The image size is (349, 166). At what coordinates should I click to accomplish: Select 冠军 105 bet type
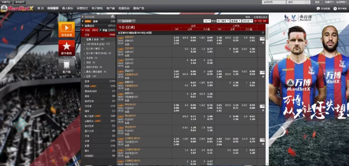(x=91, y=76)
